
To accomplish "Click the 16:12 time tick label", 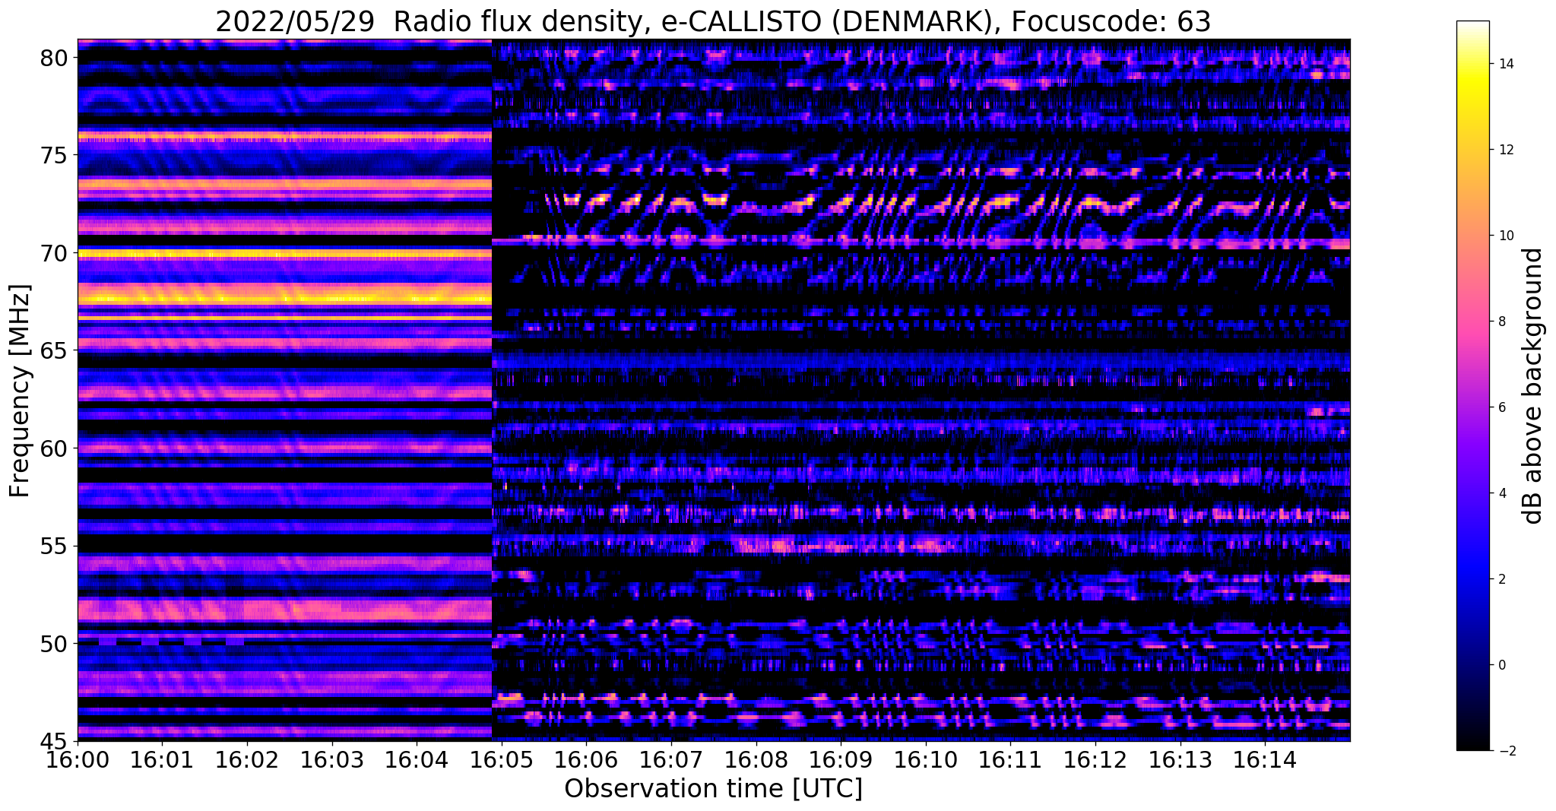I will click(1095, 759).
